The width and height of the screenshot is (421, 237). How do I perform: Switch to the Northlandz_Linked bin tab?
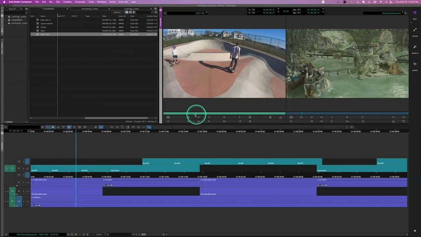tap(90, 9)
